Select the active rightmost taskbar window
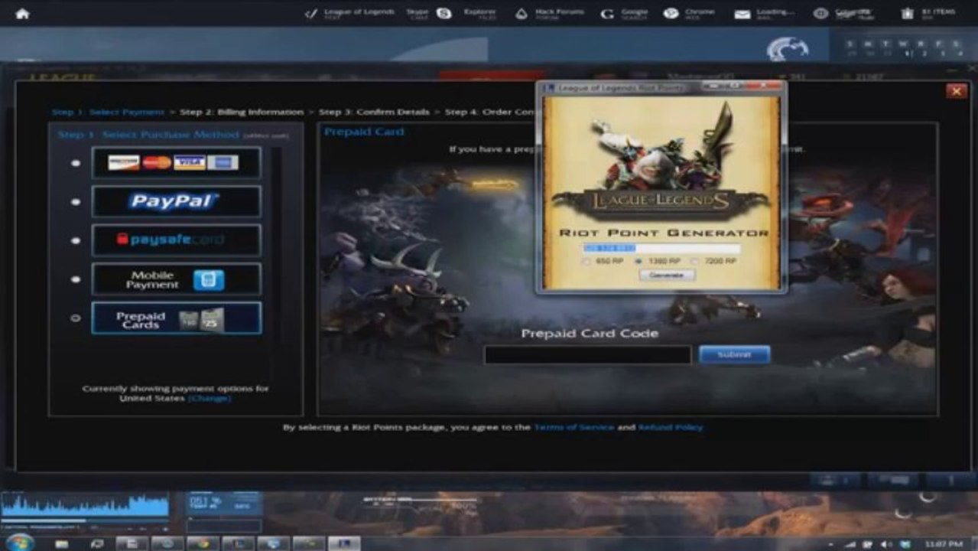 [x=344, y=543]
